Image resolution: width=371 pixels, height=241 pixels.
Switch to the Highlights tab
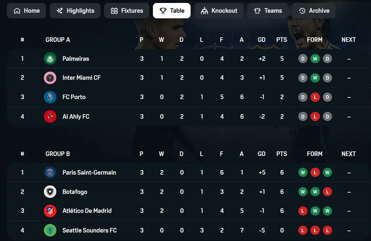pyautogui.click(x=75, y=11)
